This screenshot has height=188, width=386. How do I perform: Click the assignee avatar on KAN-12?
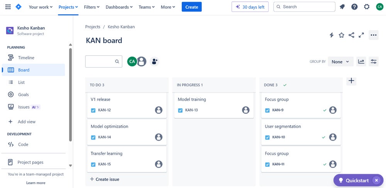[159, 110]
